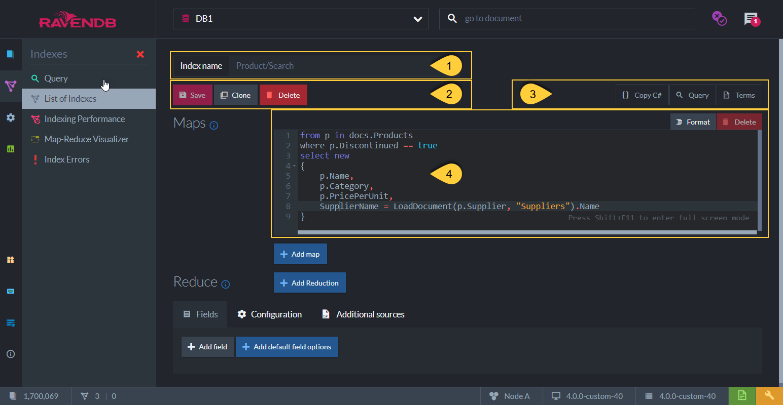Clone the index
The image size is (783, 405).
point(236,95)
